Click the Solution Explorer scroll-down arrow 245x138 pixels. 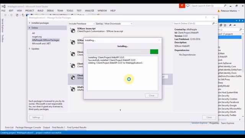pyautogui.click(x=243, y=117)
